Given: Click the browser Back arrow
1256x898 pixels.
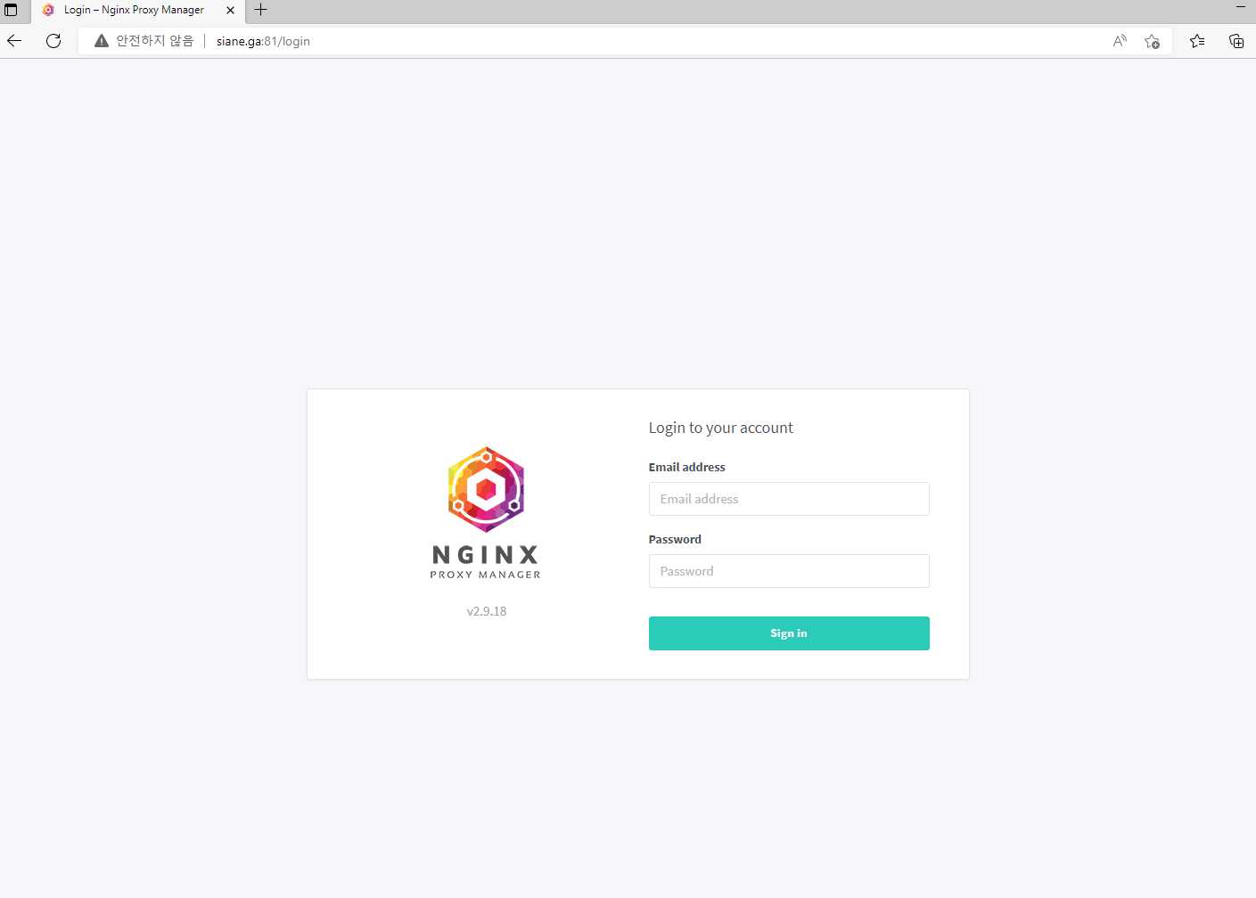Looking at the screenshot, I should tap(14, 41).
